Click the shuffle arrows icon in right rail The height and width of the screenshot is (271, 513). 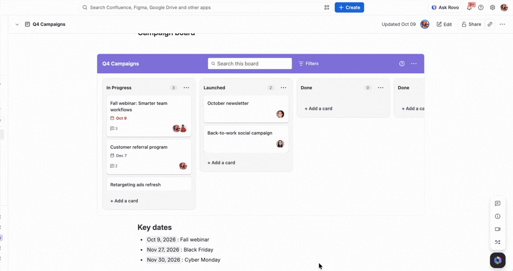(498, 242)
